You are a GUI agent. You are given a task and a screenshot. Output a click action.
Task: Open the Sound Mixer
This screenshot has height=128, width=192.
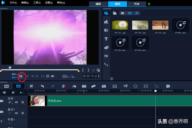(74, 86)
